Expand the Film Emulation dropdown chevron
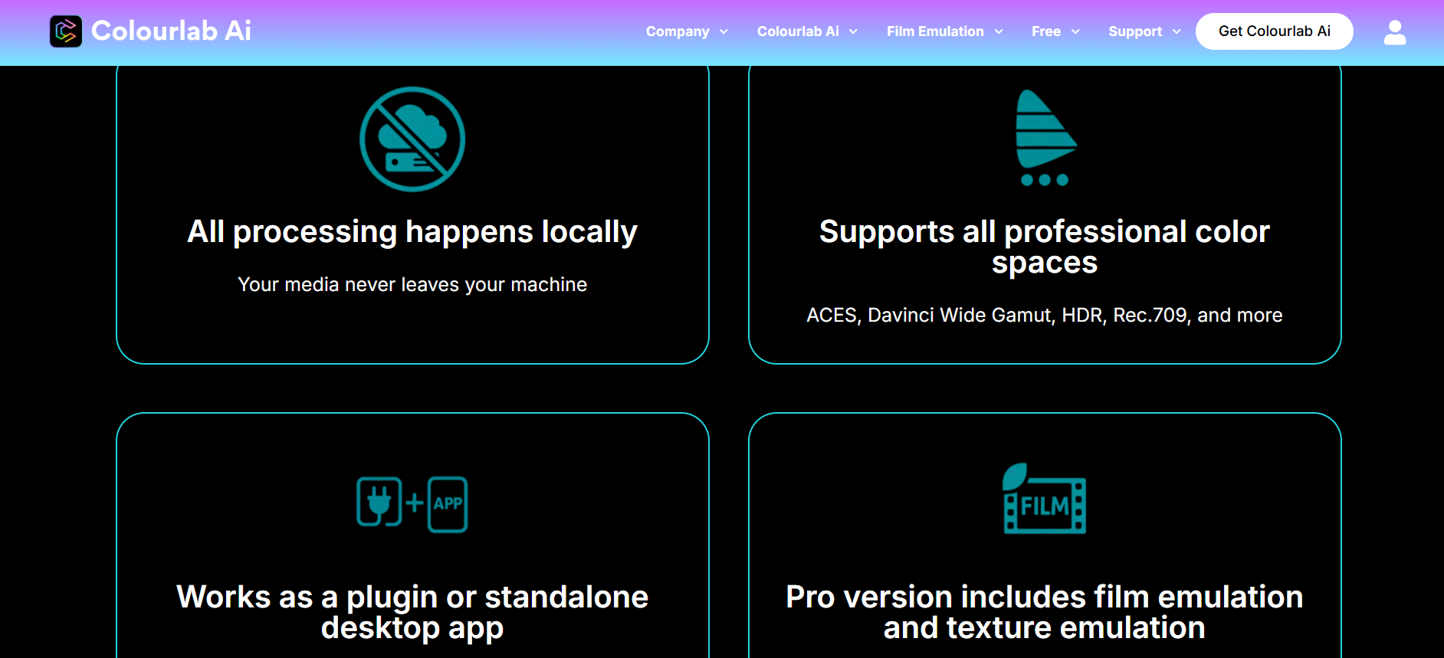 click(999, 32)
